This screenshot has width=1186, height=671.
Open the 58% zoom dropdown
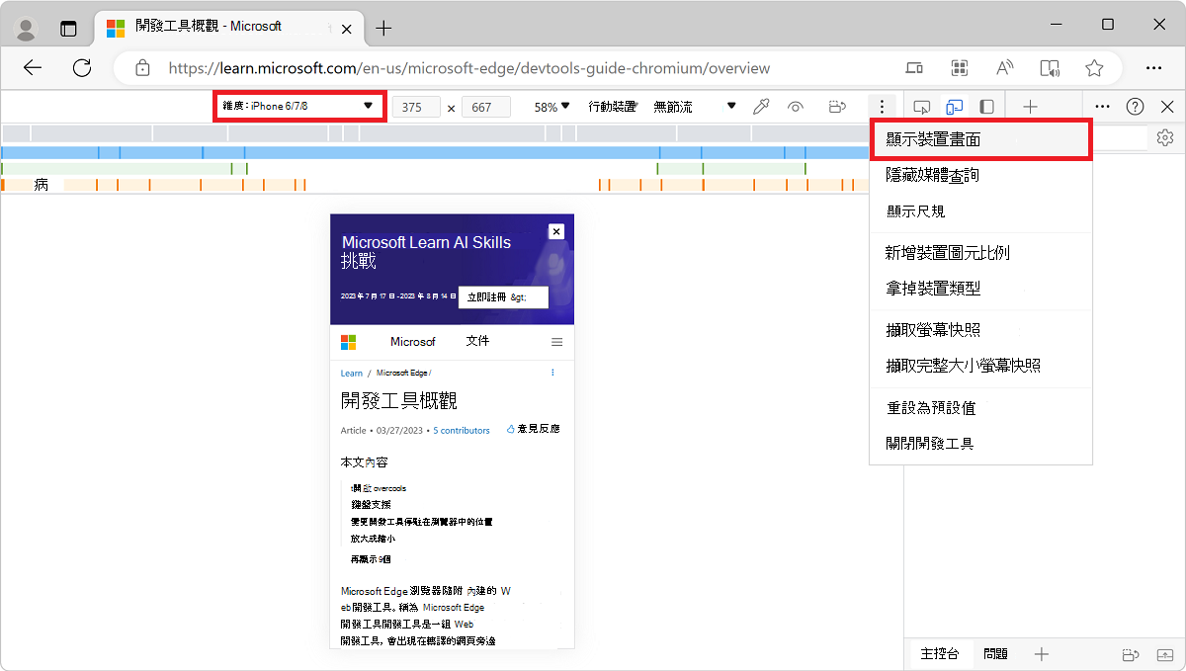click(551, 107)
